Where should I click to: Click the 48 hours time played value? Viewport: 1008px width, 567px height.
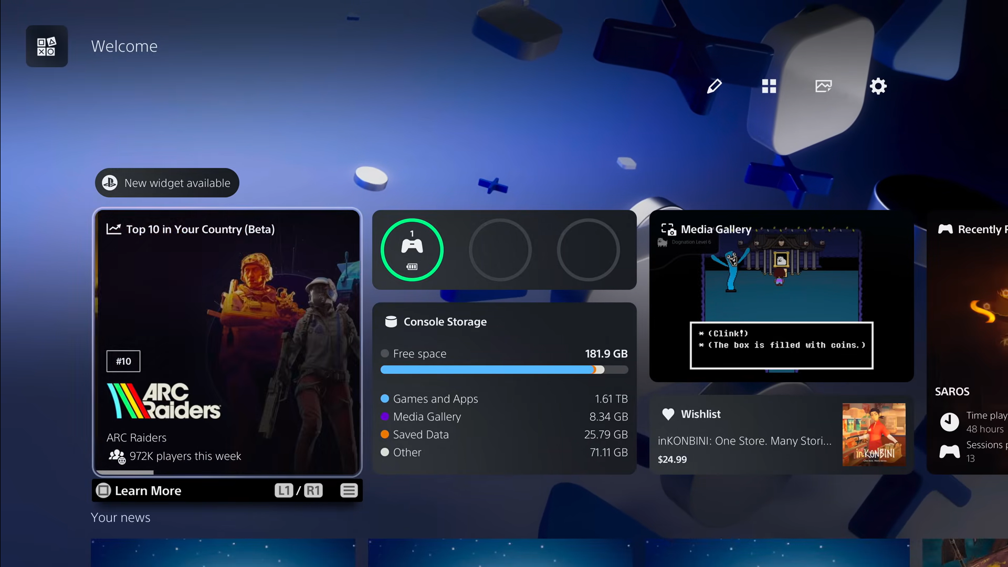click(x=985, y=429)
